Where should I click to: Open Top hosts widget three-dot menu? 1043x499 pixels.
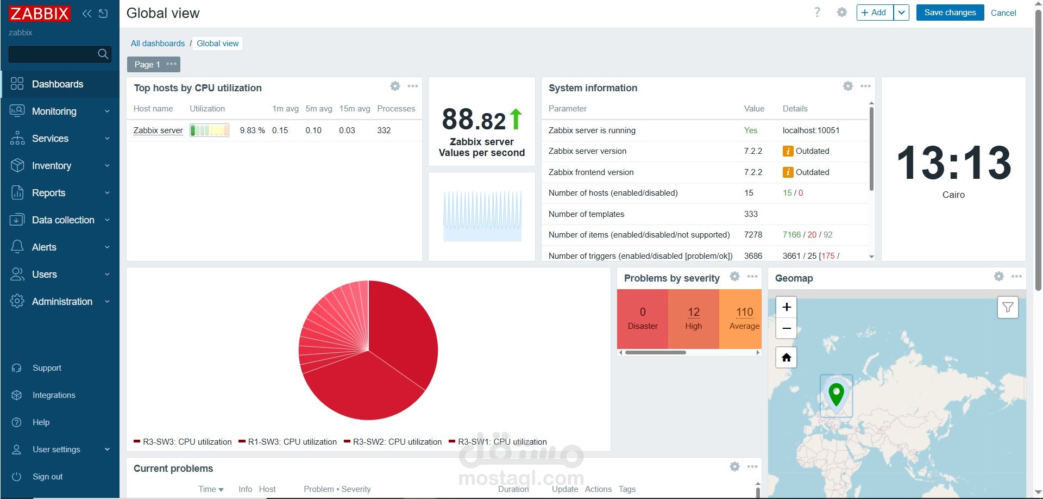point(413,86)
